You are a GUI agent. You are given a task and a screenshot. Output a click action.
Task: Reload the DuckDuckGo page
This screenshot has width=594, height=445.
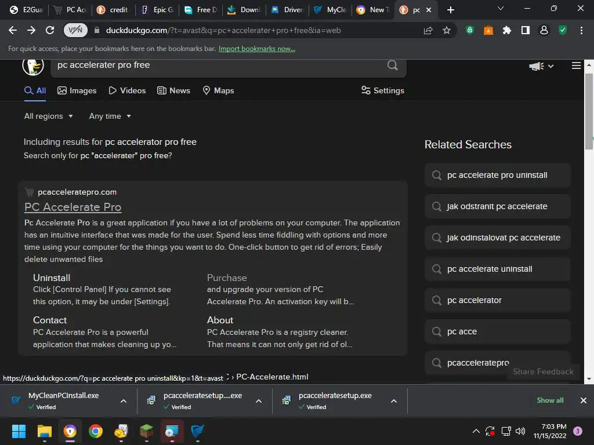tap(50, 30)
